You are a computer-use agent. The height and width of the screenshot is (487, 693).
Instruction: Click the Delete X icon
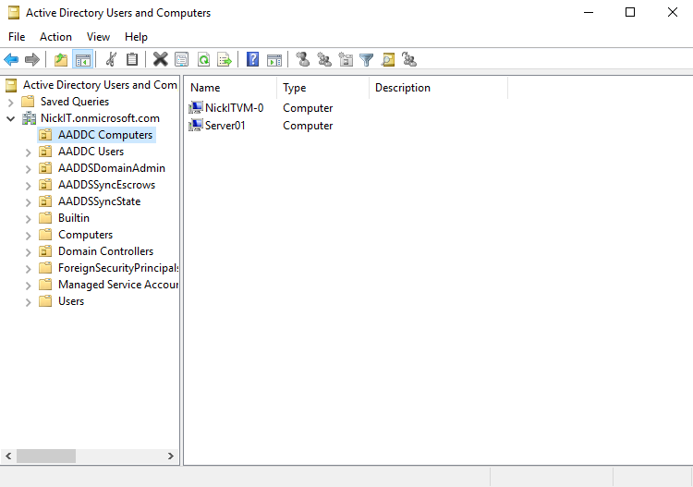(161, 59)
